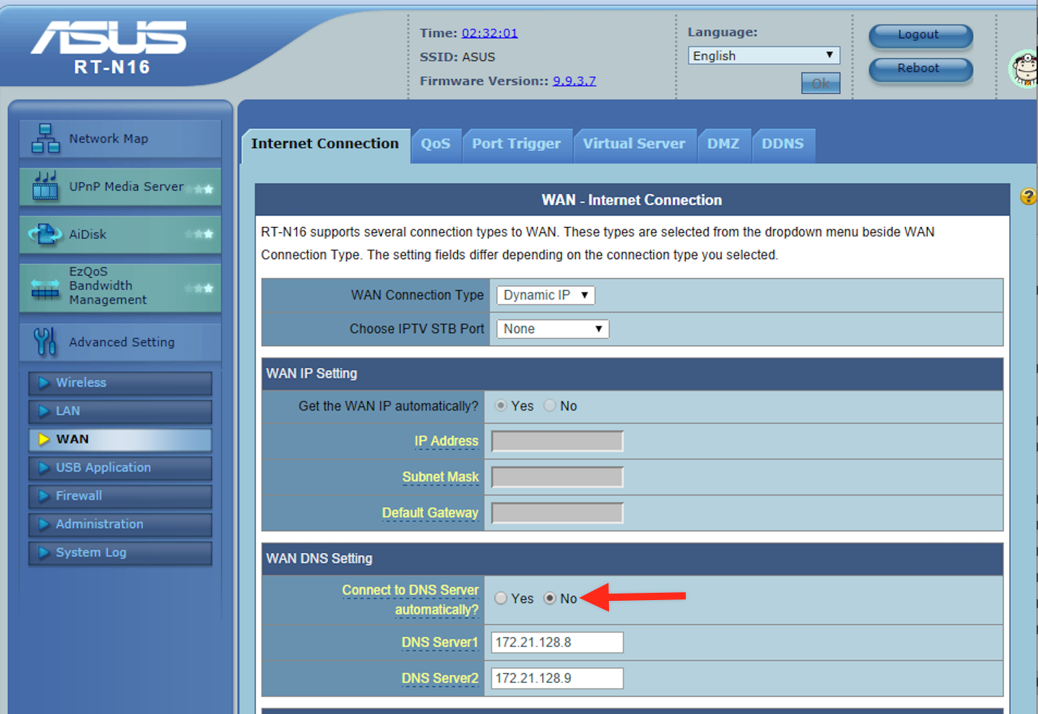Click Connect to DNS Server automatically link
Image resolution: width=1038 pixels, height=714 pixels.
click(x=410, y=600)
